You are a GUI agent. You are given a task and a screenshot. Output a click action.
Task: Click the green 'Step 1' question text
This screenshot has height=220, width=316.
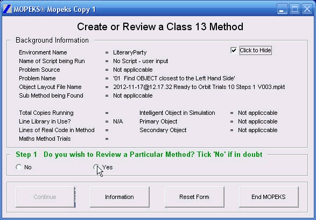pos(139,155)
